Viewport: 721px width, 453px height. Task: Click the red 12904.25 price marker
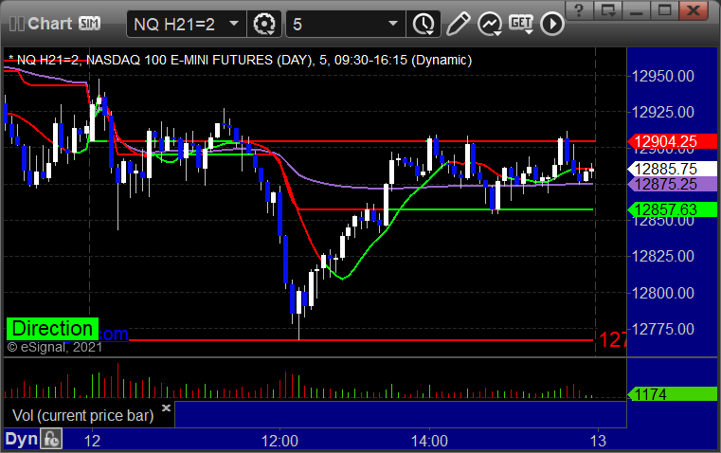tap(673, 141)
